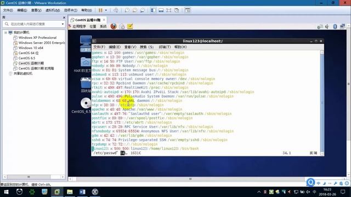Open VMware 文件(F) menu
This screenshot has height=197, width=351.
coord(8,10)
